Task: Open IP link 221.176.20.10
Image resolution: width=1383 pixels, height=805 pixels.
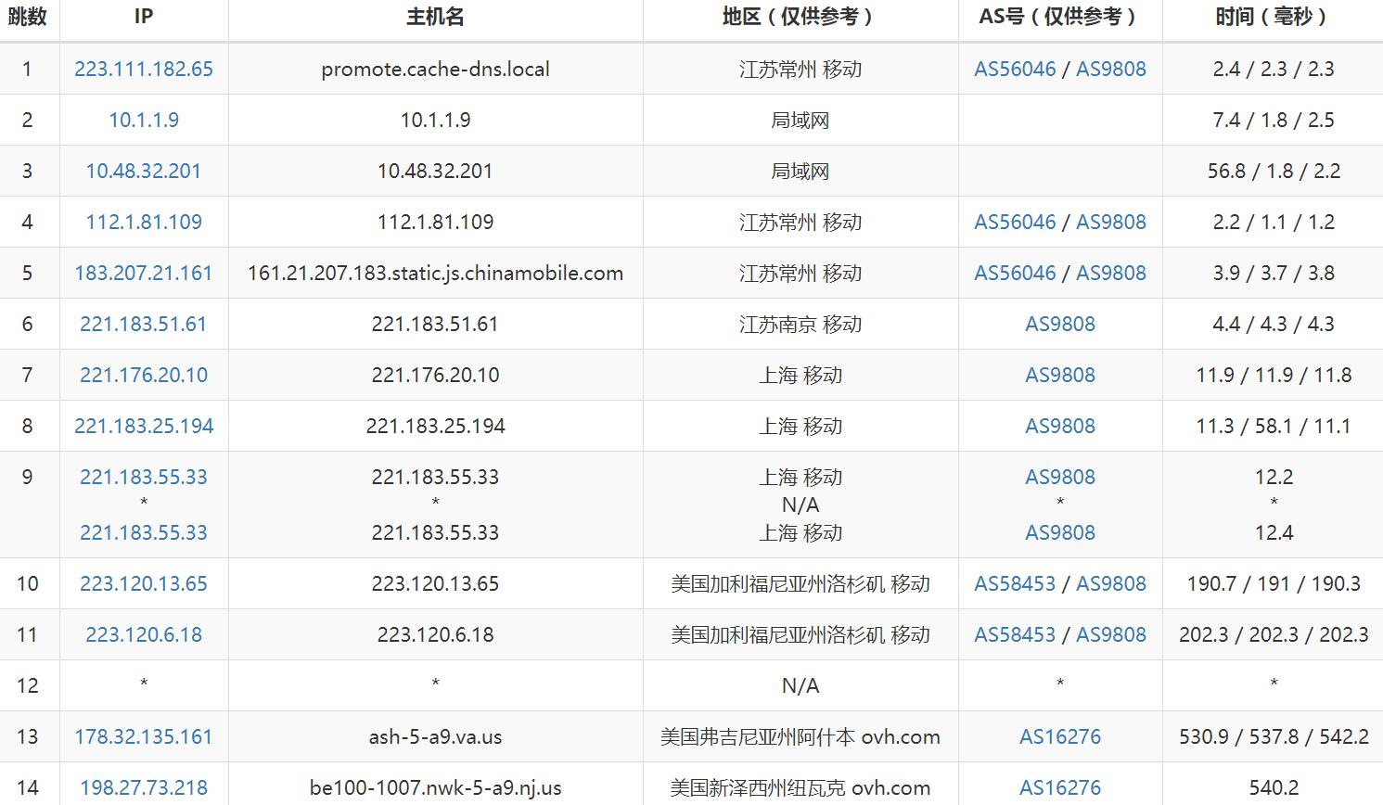Action: tap(144, 375)
